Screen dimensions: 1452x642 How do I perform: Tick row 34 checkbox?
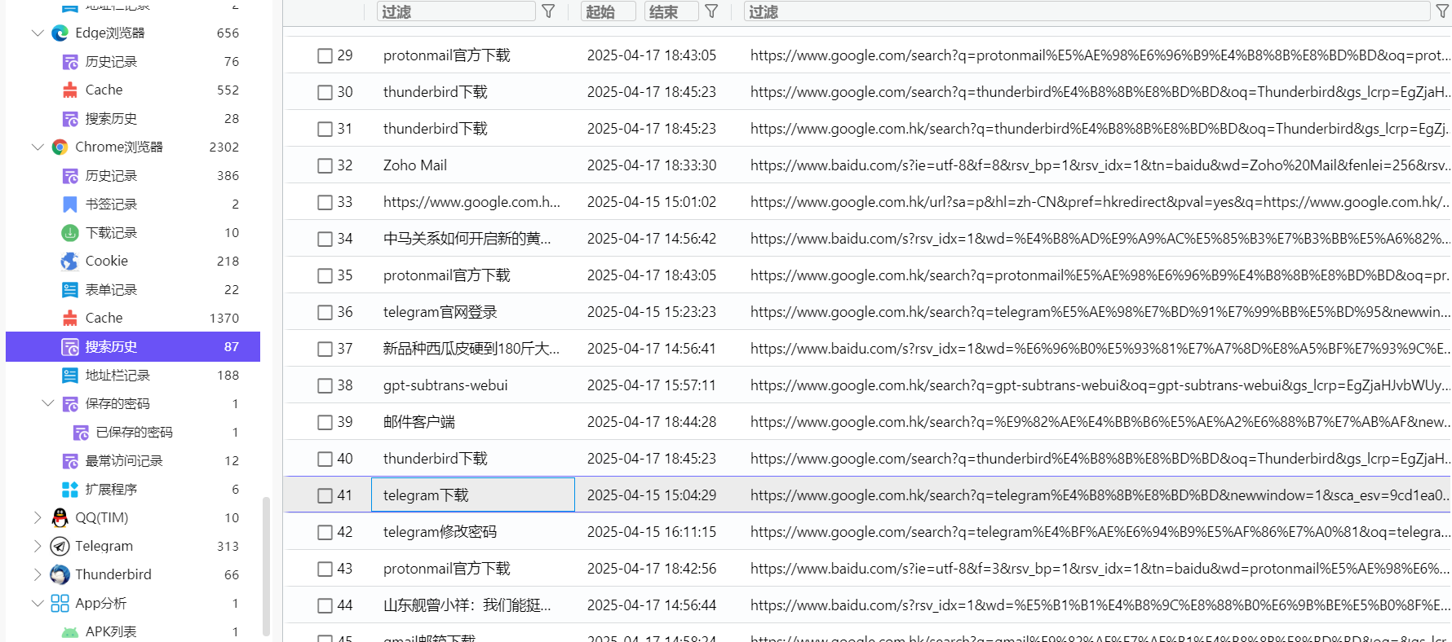point(325,240)
